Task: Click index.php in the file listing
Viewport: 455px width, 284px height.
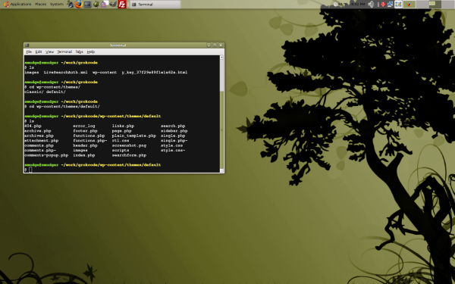Action: pyautogui.click(x=84, y=155)
